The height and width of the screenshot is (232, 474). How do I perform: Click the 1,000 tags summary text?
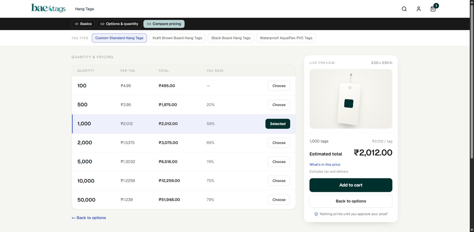pos(319,141)
